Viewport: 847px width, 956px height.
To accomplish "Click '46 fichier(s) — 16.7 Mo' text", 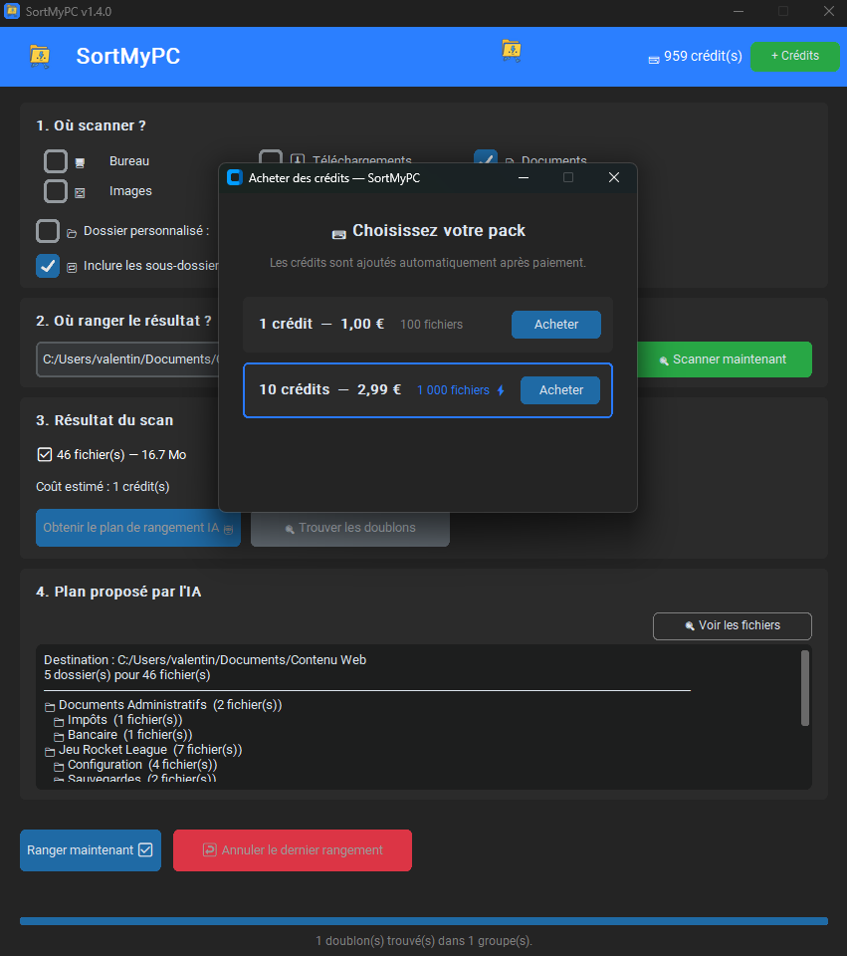I will click(121, 455).
